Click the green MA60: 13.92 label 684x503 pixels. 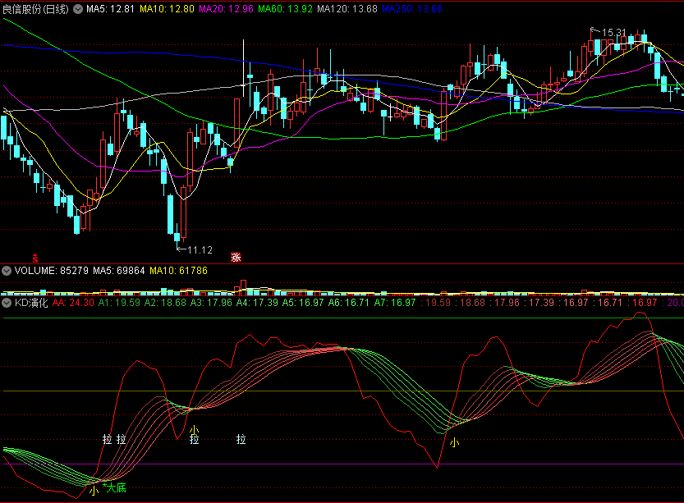click(x=285, y=9)
